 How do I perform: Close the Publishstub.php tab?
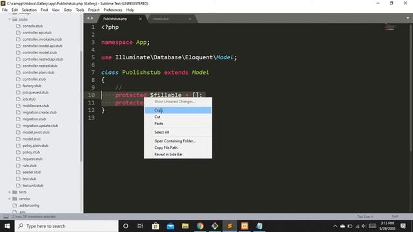pyautogui.click(x=141, y=19)
